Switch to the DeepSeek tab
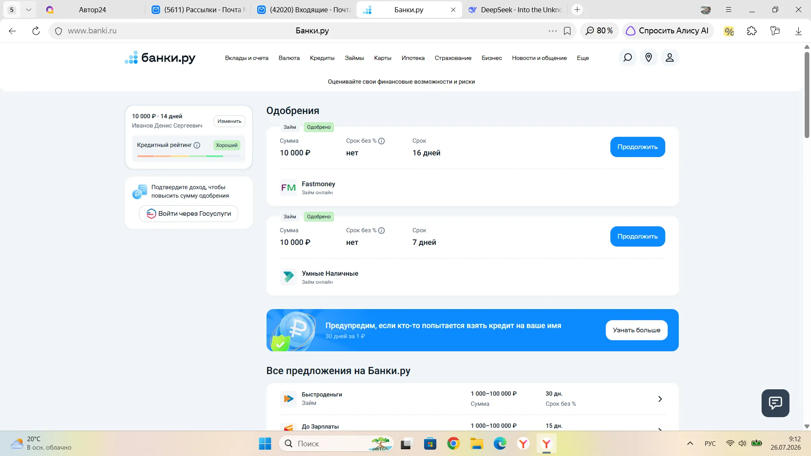The width and height of the screenshot is (811, 456). point(515,10)
